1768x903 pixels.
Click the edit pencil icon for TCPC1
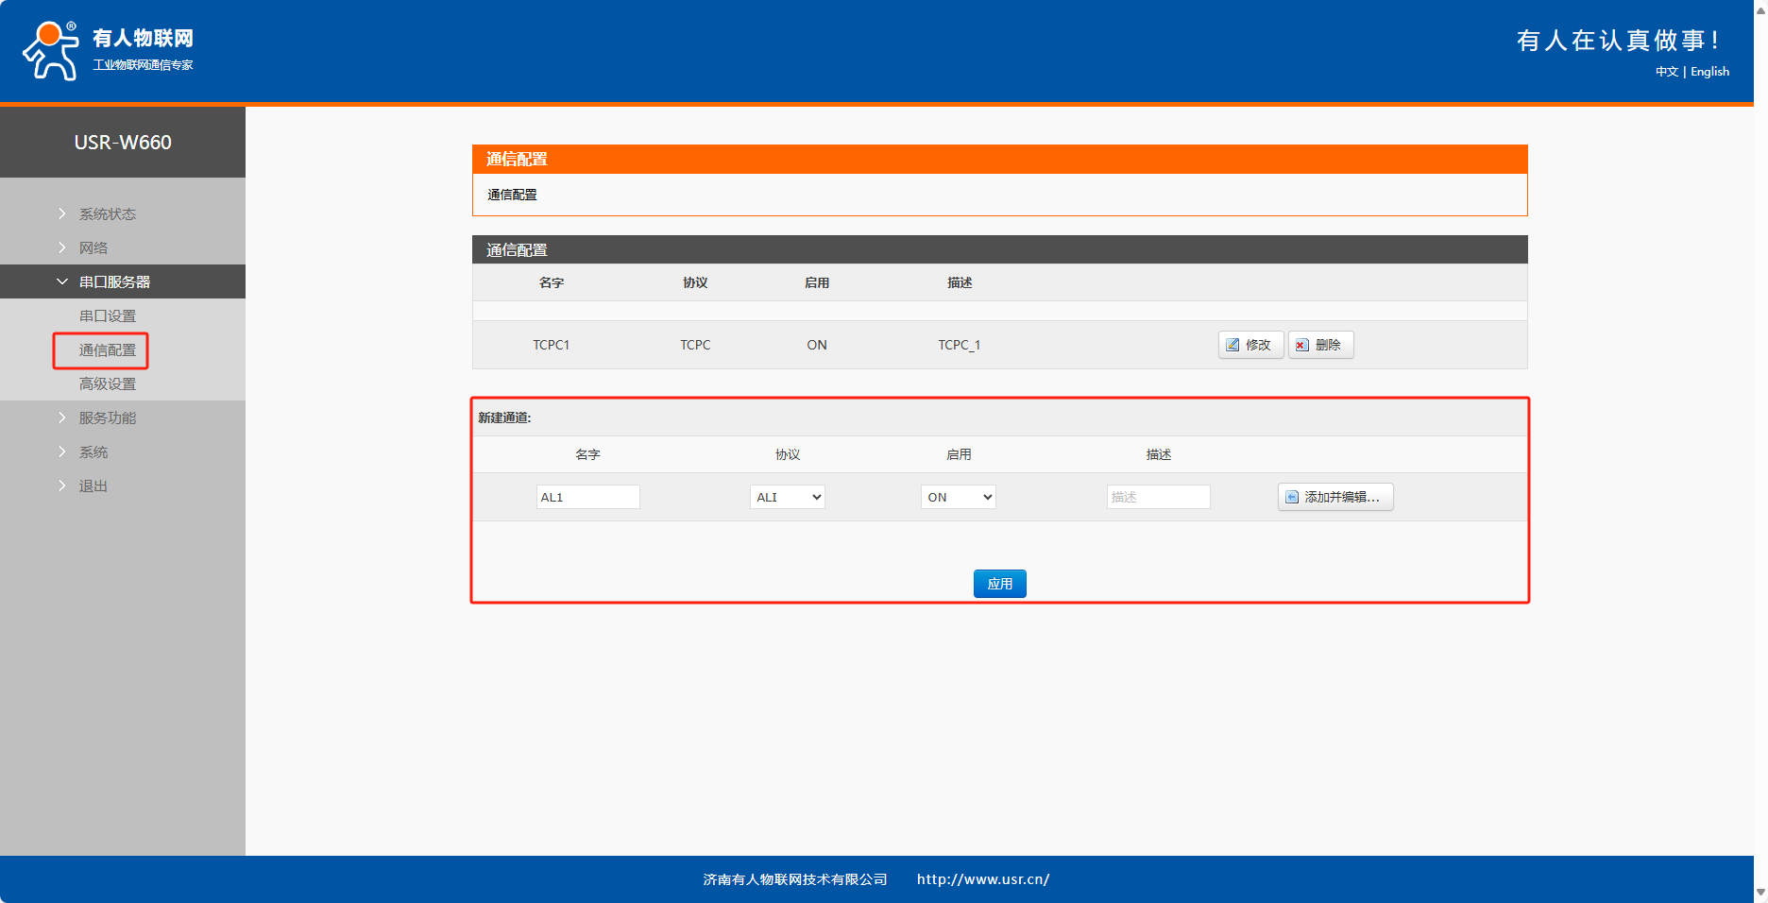pyautogui.click(x=1232, y=345)
